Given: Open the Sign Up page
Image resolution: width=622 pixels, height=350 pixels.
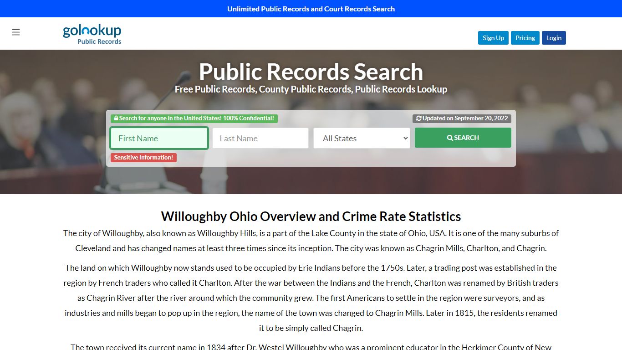Looking at the screenshot, I should click(x=493, y=38).
